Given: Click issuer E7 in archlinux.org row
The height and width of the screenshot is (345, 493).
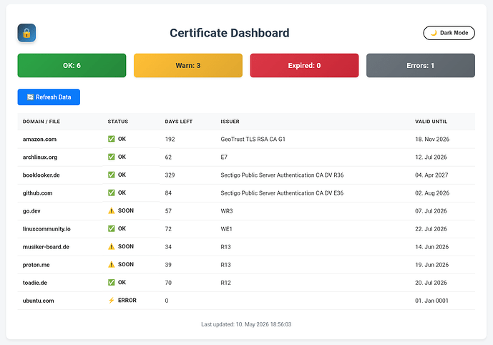Looking at the screenshot, I should point(224,157).
